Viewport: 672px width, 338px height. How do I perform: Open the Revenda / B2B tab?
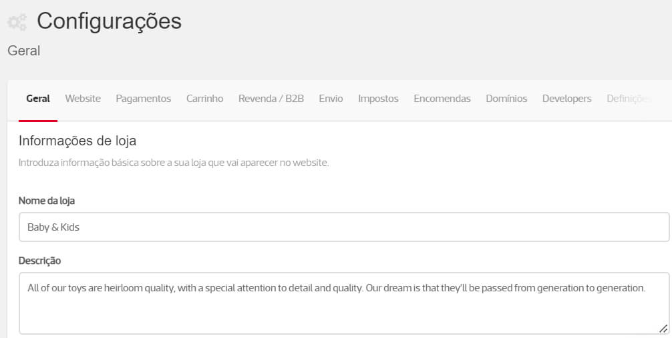tap(271, 99)
